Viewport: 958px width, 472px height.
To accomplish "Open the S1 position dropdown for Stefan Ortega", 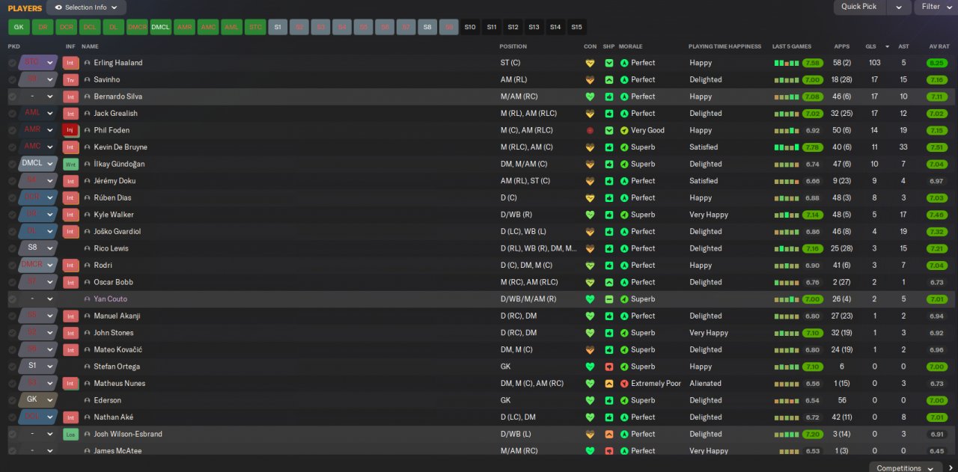I will 38,367.
